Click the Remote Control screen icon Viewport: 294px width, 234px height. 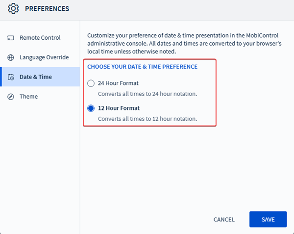click(11, 38)
